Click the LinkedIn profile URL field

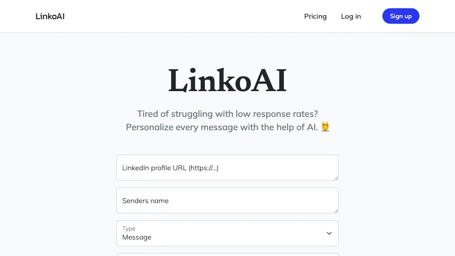pyautogui.click(x=227, y=168)
